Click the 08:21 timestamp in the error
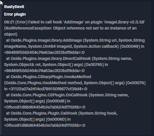 [9, 22]
